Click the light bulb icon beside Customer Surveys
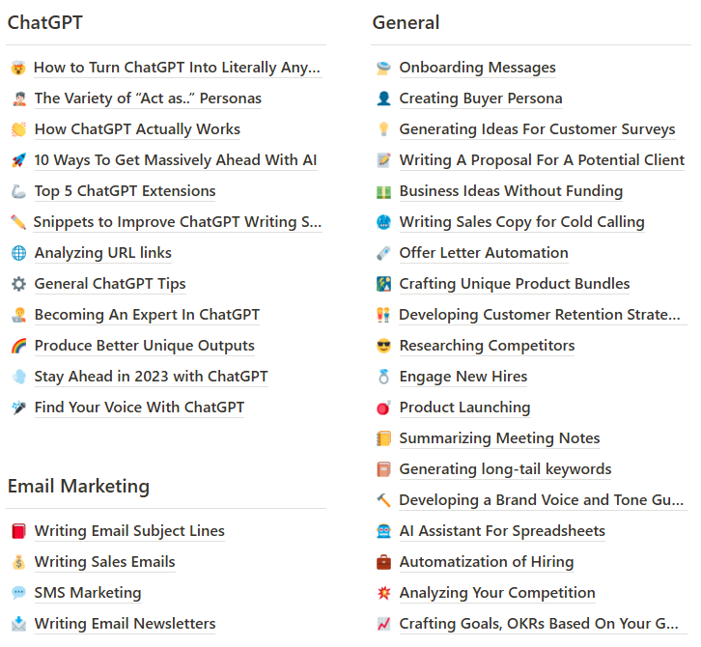 coord(383,129)
